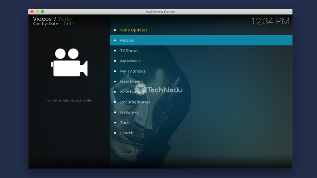The image size is (317, 178).
Task: Click the bullet icon beside My Movies
Action: click(115, 61)
